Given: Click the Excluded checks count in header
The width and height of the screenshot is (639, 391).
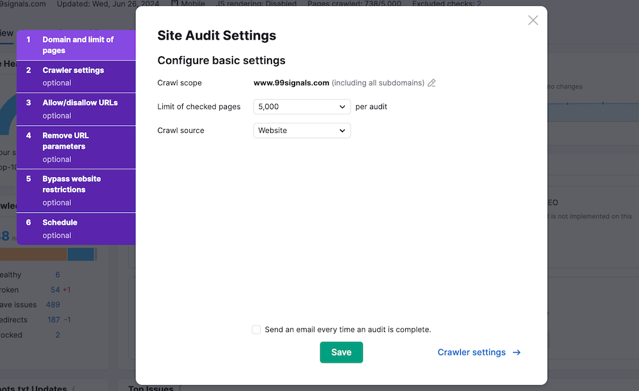Looking at the screenshot, I should tap(479, 4).
